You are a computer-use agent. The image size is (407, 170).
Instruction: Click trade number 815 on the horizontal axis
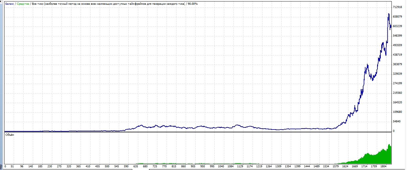coord(174,167)
